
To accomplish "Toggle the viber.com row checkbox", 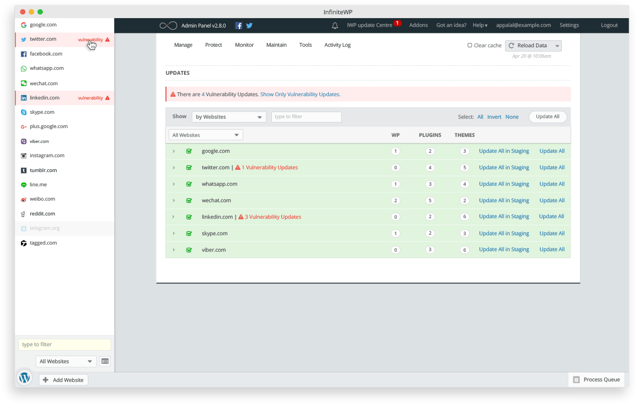I will (189, 250).
